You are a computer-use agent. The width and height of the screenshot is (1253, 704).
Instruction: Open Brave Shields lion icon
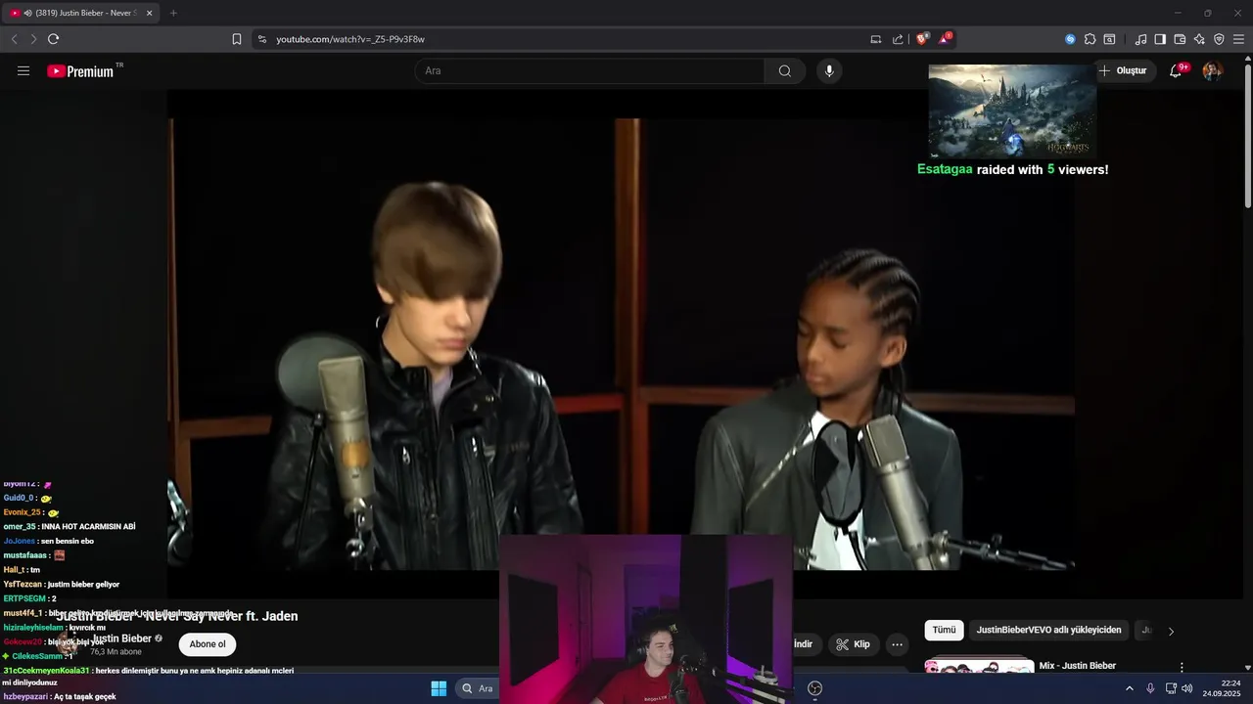[922, 39]
